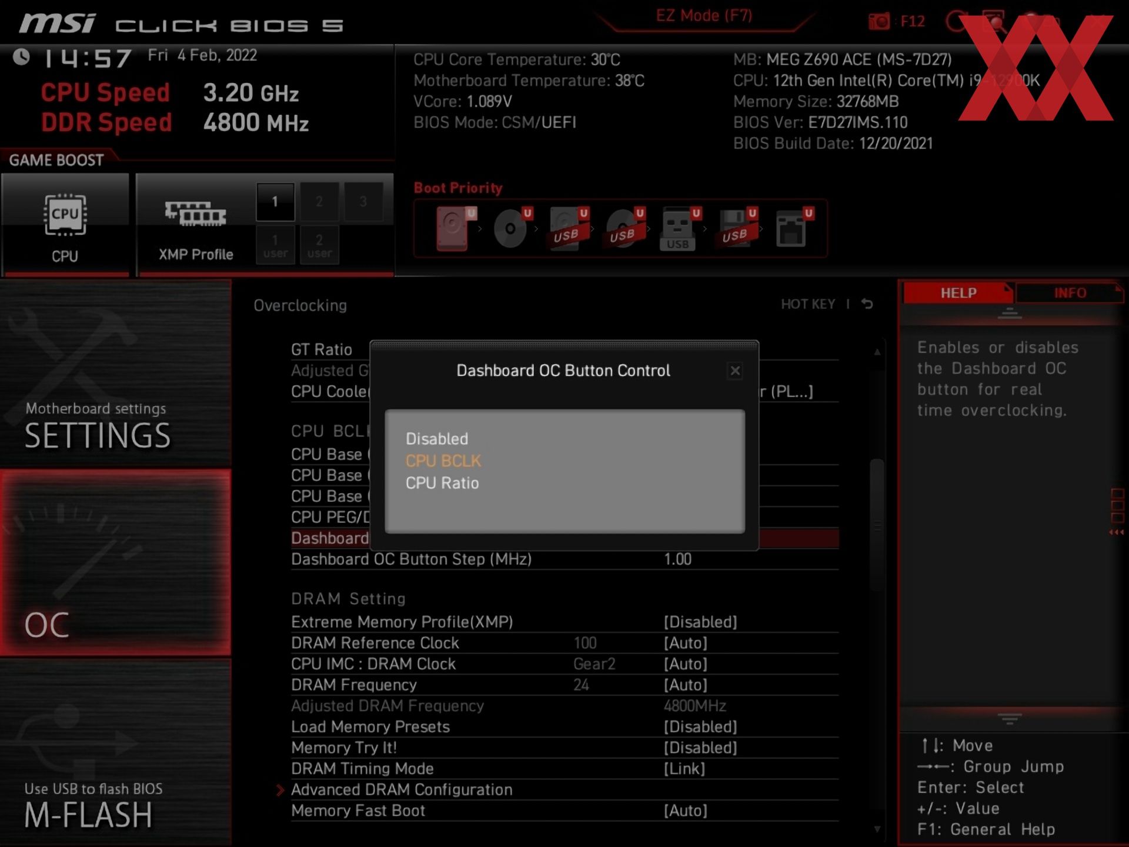The height and width of the screenshot is (847, 1129).
Task: Open the OC section
Action: (x=116, y=563)
